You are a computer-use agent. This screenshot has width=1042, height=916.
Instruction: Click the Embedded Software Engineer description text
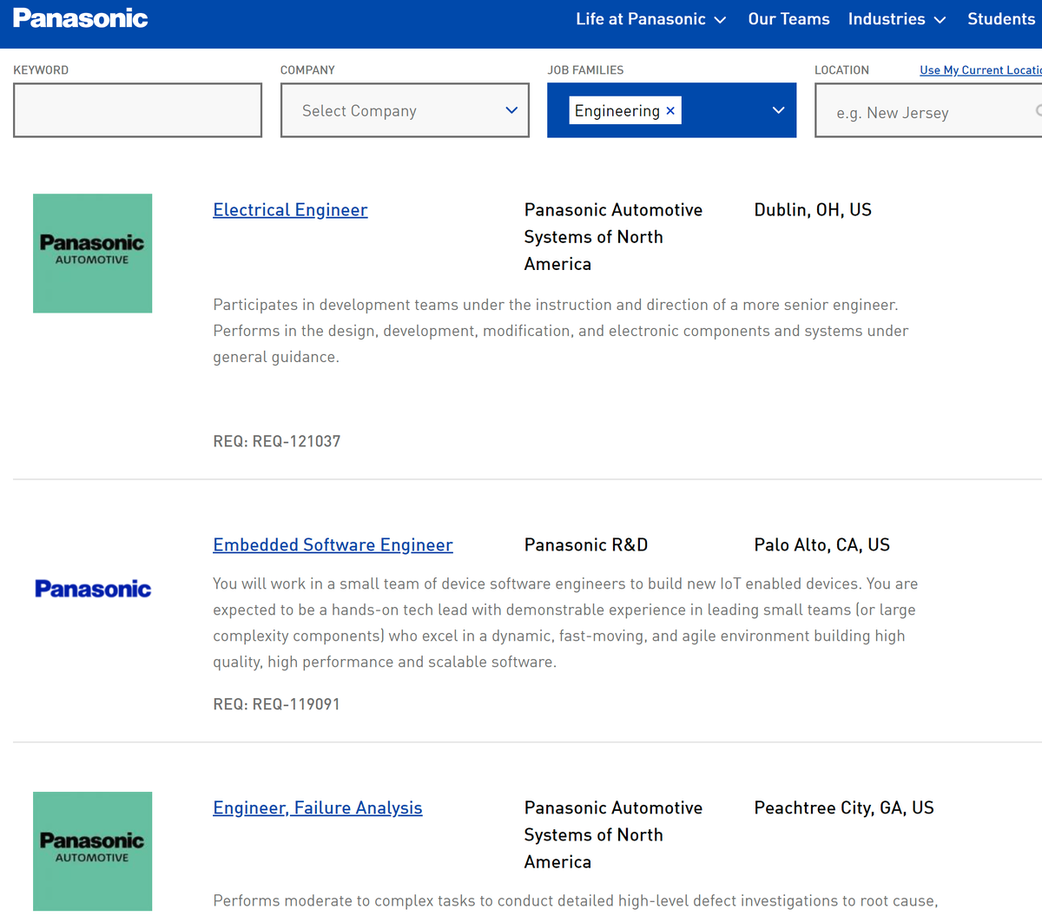click(565, 623)
